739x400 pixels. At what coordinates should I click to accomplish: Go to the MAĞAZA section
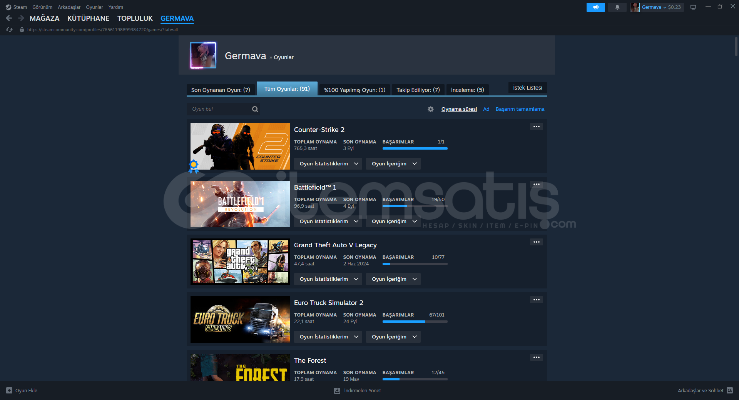tap(45, 18)
